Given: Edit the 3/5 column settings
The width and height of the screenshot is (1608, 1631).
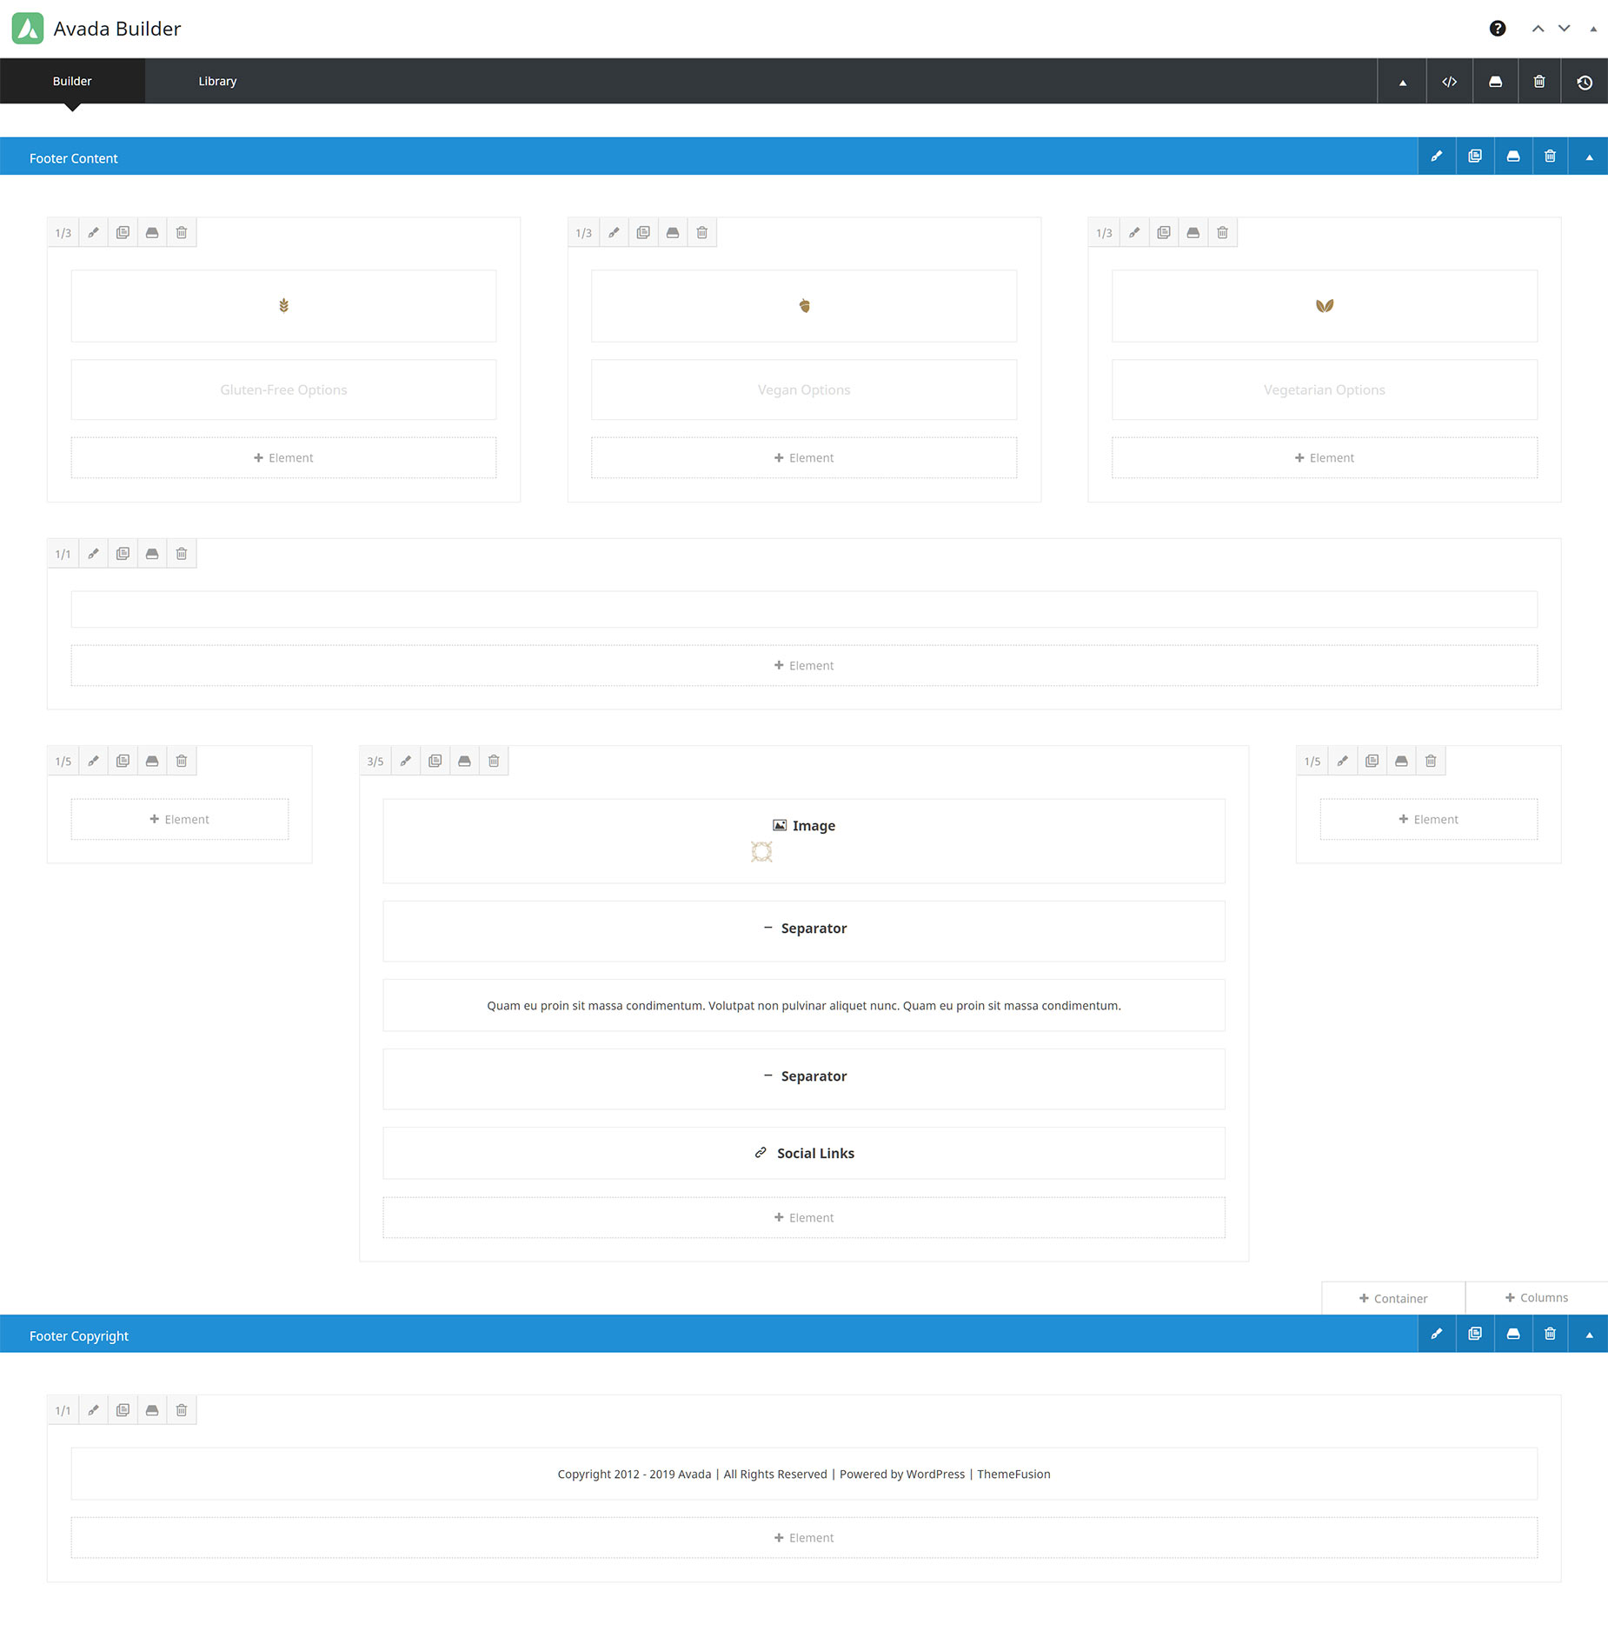Looking at the screenshot, I should pyautogui.click(x=406, y=761).
